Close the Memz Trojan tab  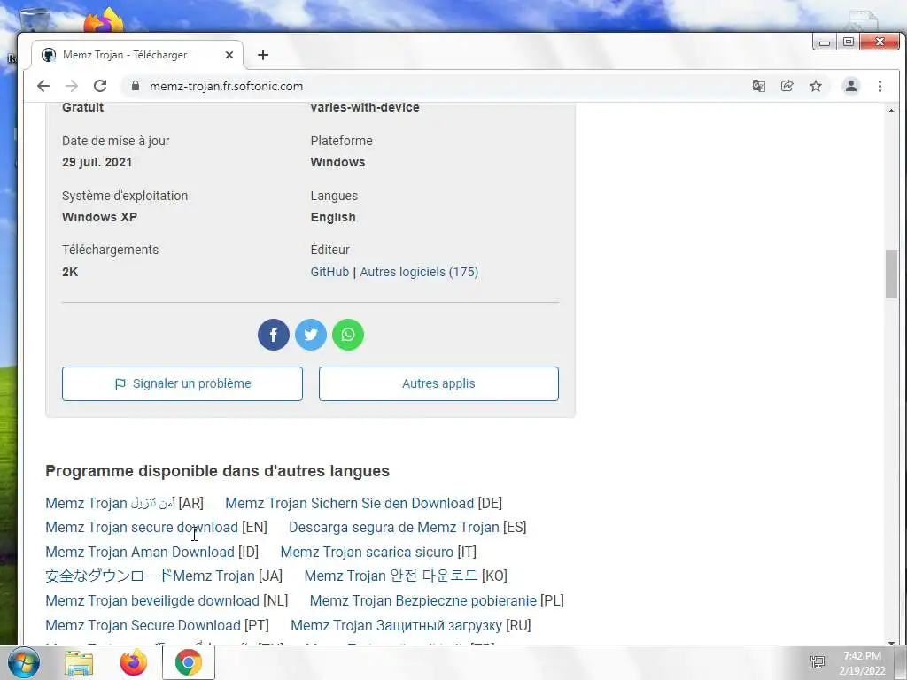pos(229,55)
